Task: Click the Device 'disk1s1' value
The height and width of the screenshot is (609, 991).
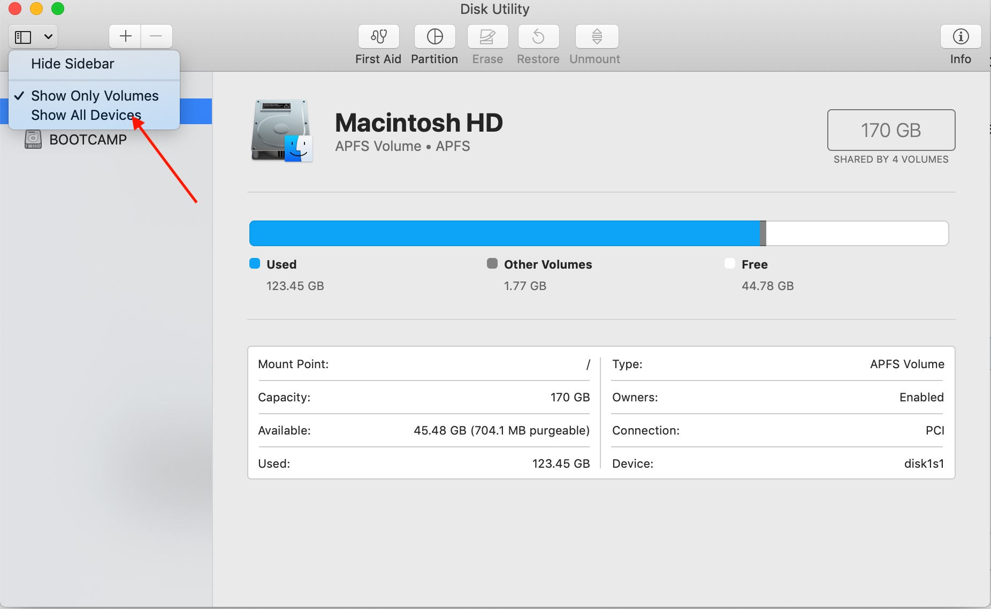Action: coord(924,463)
